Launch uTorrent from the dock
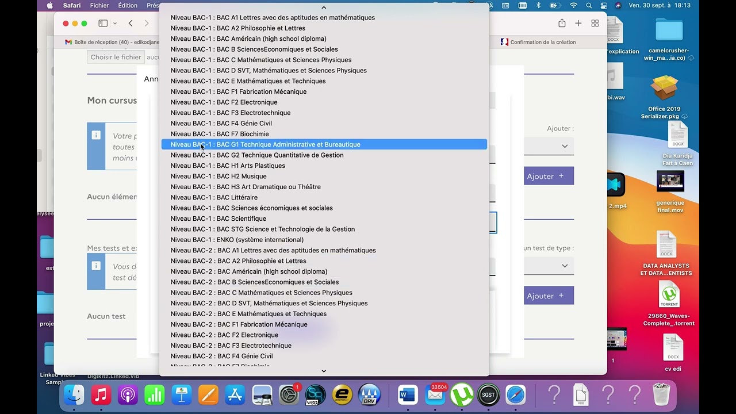This screenshot has height=414, width=736. 461,395
